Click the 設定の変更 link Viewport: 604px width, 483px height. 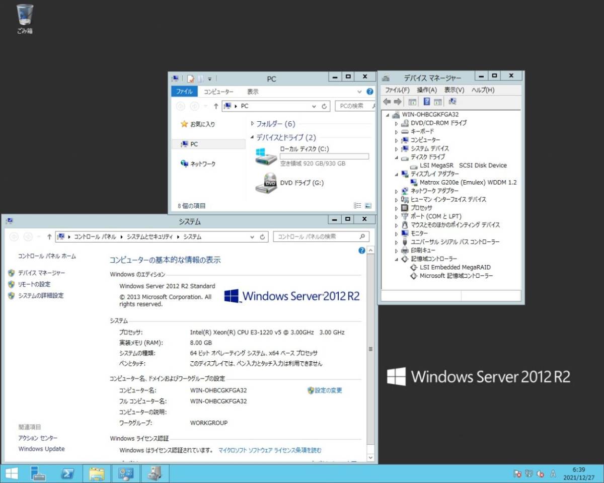tap(328, 390)
